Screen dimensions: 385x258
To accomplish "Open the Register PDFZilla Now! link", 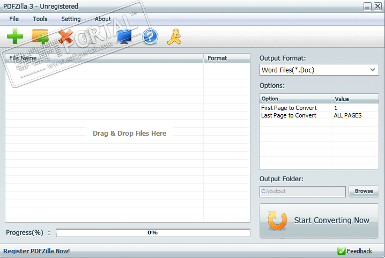I will [36, 251].
